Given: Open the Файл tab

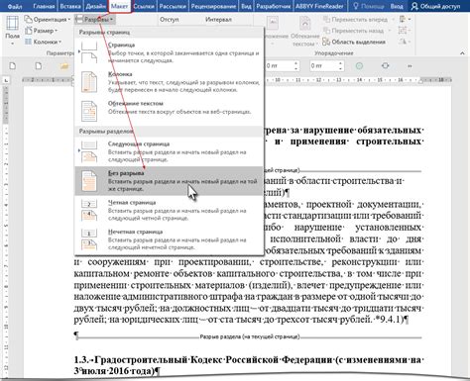Looking at the screenshot, I should [x=15, y=6].
